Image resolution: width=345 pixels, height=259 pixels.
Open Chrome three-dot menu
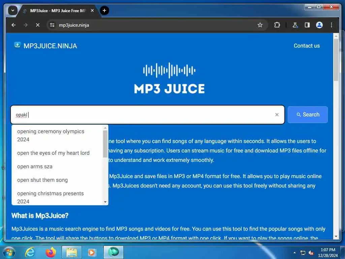click(332, 25)
